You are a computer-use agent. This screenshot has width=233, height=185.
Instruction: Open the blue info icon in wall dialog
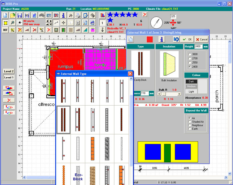(x=162, y=39)
